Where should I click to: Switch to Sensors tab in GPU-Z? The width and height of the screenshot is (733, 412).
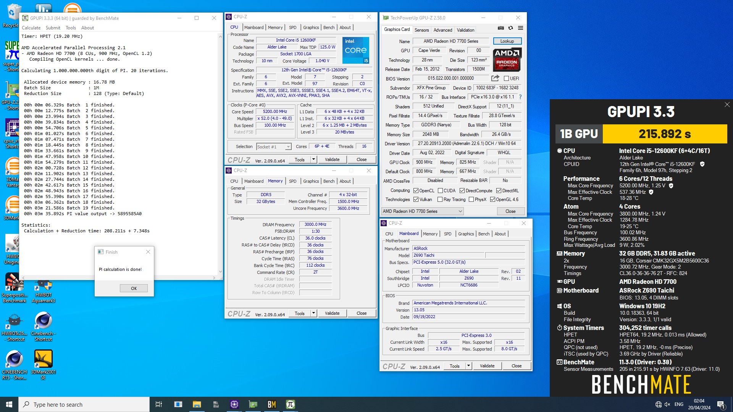pos(421,30)
